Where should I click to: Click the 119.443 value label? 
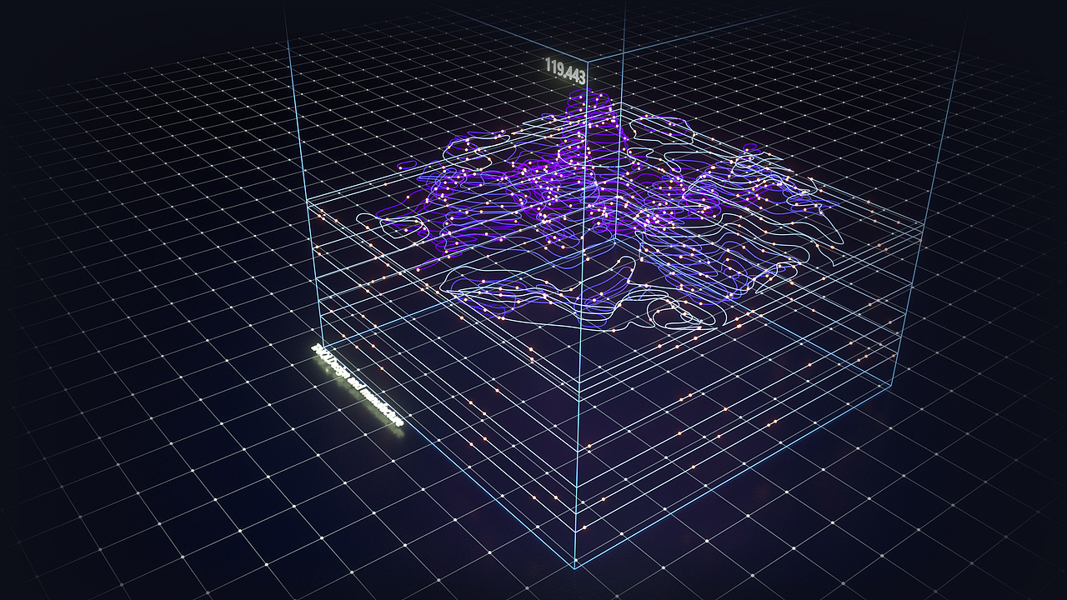pos(565,70)
